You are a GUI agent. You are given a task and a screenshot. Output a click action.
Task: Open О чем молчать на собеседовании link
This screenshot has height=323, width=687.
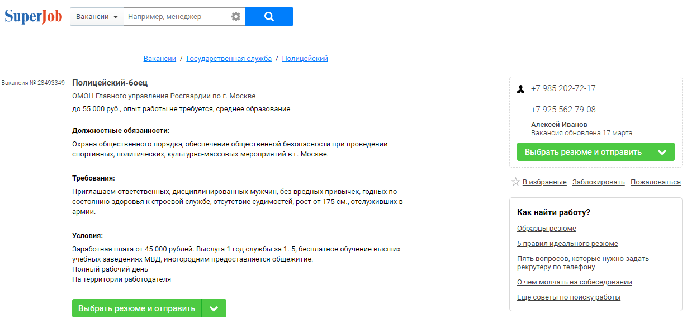[x=575, y=282]
